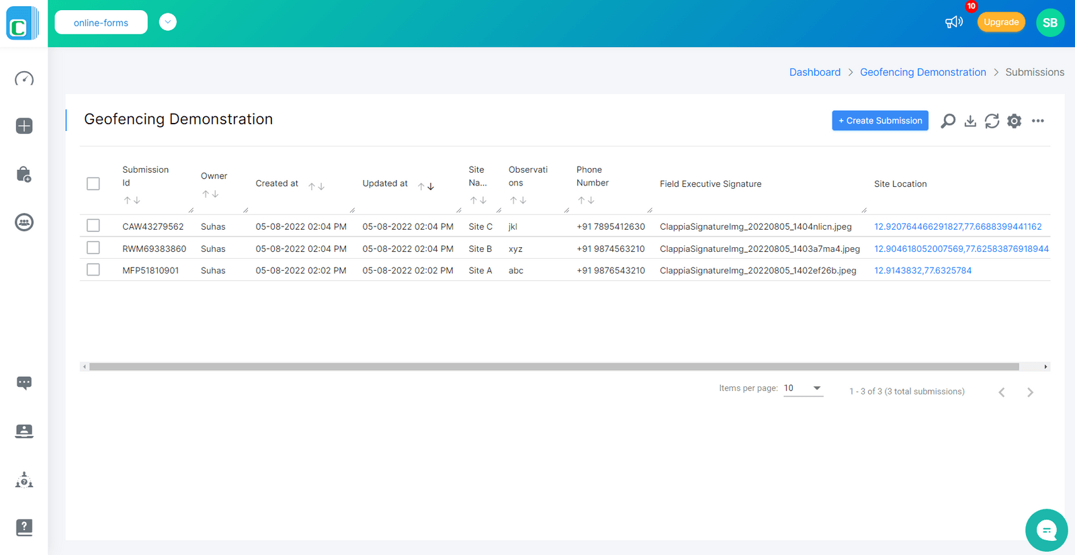The image size is (1075, 555).
Task: Go to Dashboard in breadcrumb
Action: [814, 72]
